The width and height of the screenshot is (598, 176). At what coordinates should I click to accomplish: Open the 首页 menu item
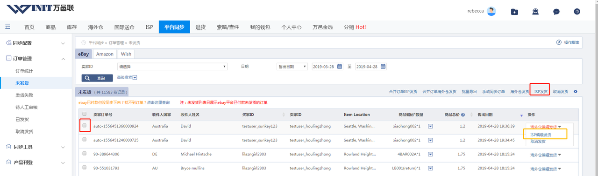tap(29, 27)
